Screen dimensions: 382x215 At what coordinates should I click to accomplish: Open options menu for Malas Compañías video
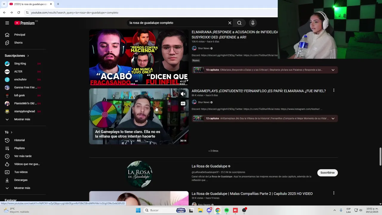point(334,193)
